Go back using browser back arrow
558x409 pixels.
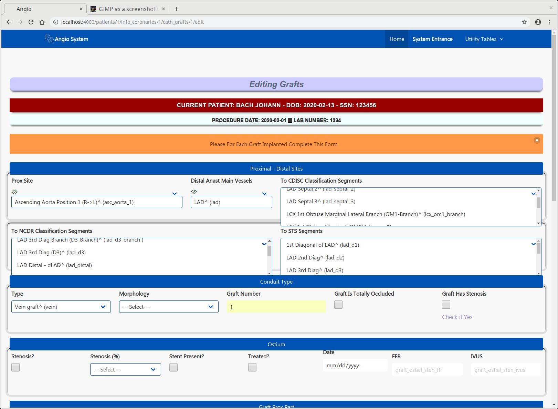pyautogui.click(x=9, y=22)
